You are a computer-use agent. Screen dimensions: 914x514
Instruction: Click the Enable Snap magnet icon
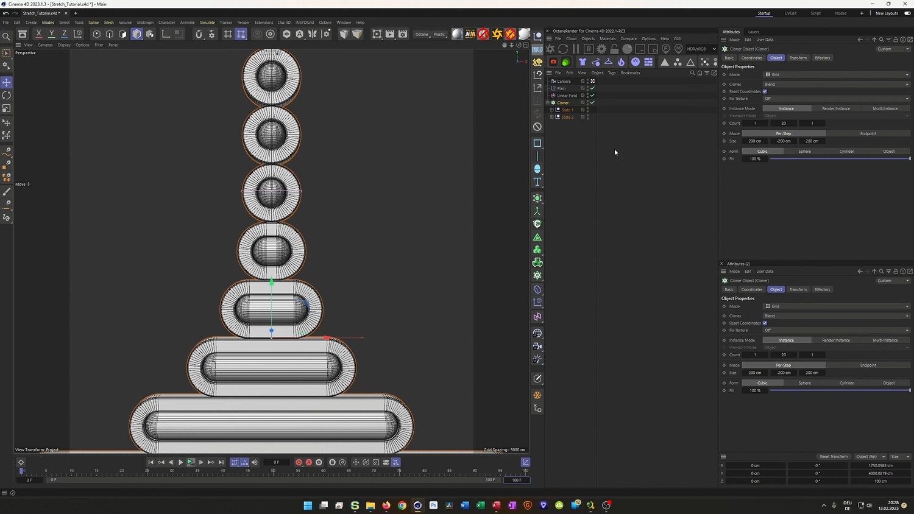(x=199, y=34)
